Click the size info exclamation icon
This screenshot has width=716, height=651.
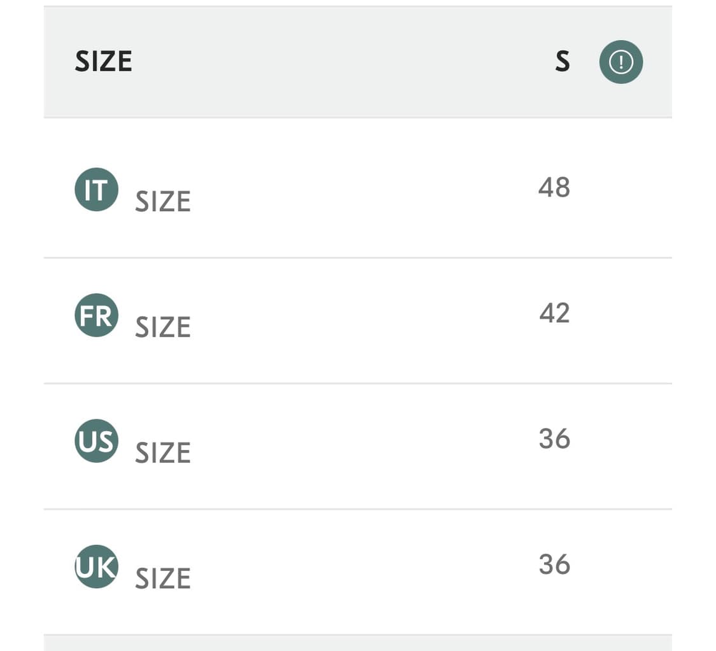621,62
